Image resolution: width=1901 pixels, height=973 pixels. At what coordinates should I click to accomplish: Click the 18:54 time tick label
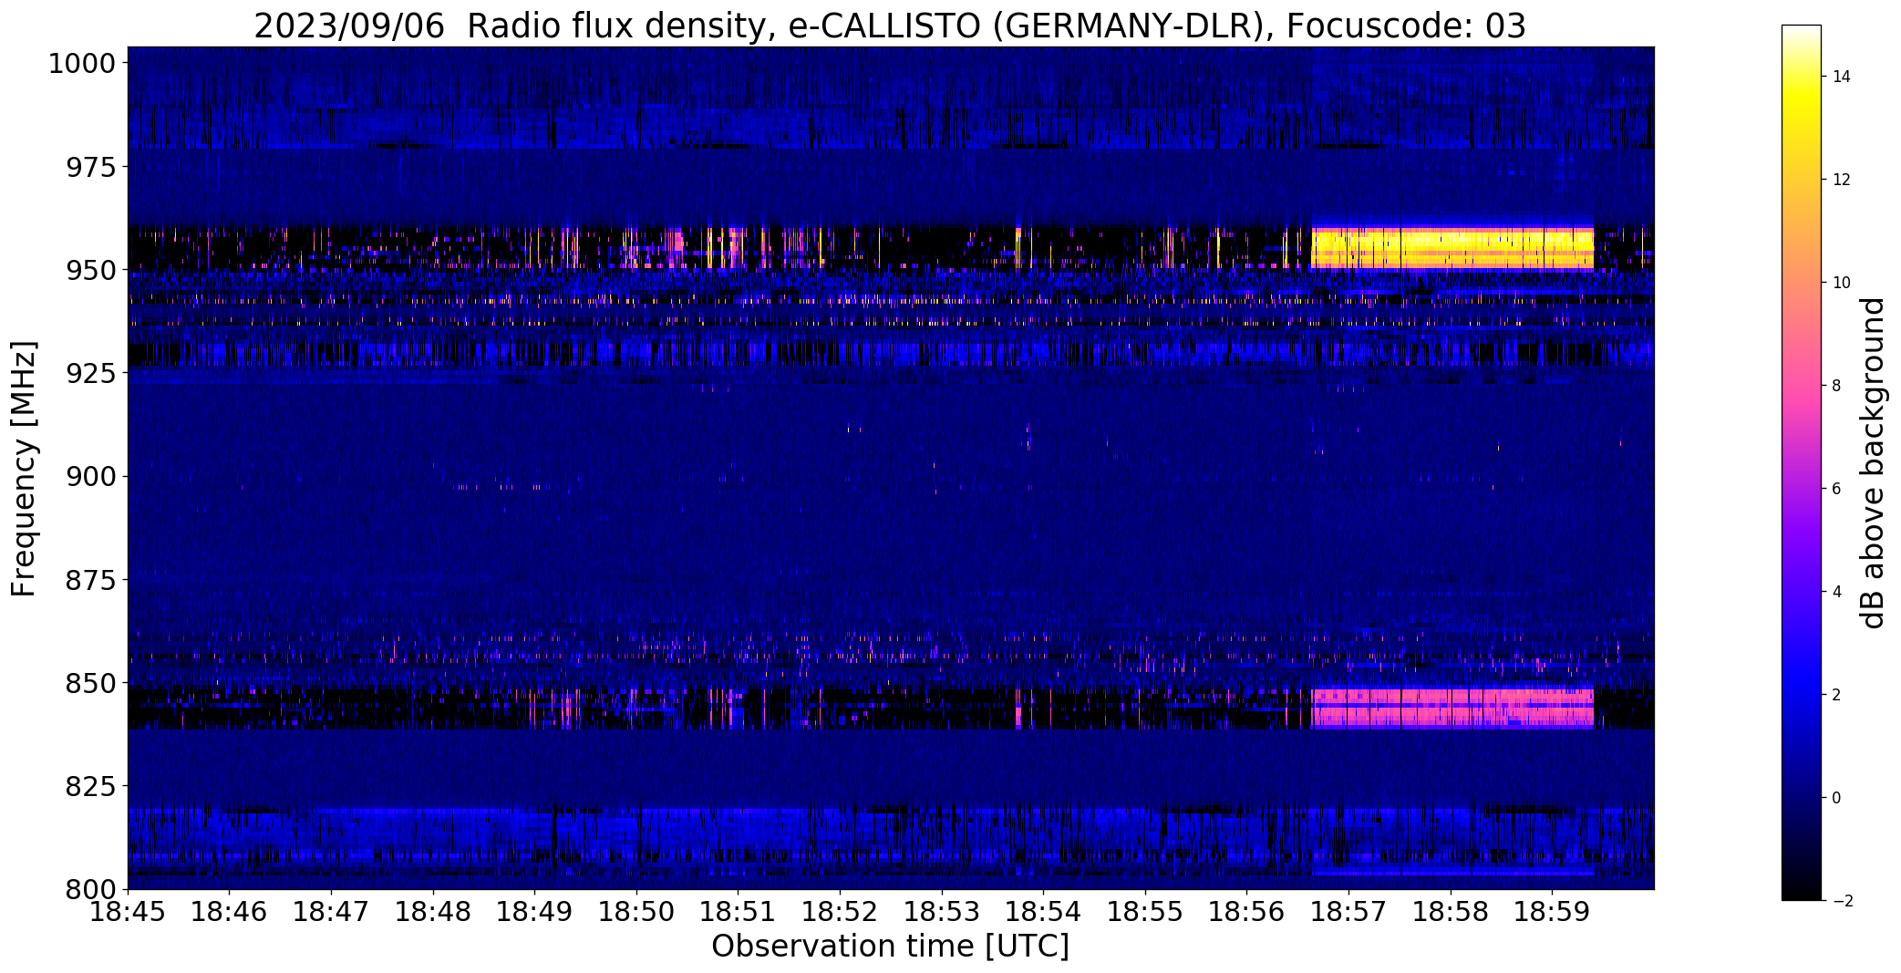1044,912
